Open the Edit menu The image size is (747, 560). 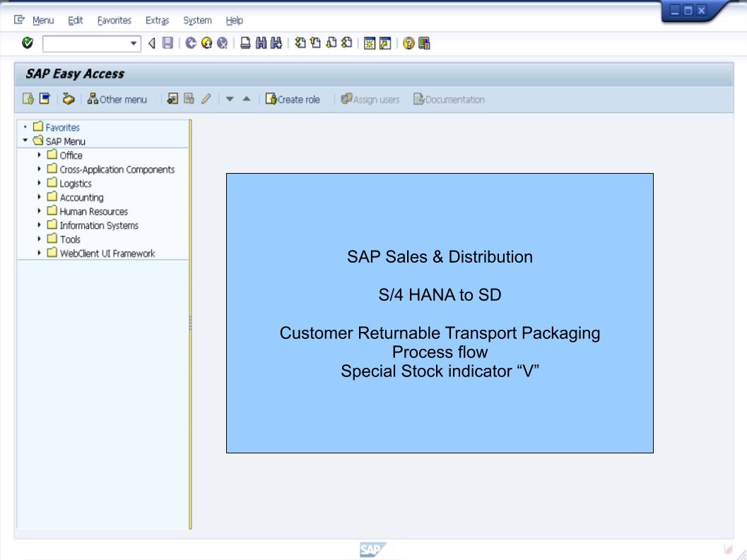click(76, 20)
